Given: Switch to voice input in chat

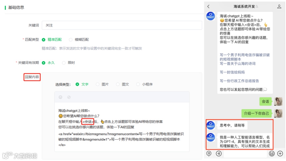Looking at the screenshot, I should pos(218,154).
